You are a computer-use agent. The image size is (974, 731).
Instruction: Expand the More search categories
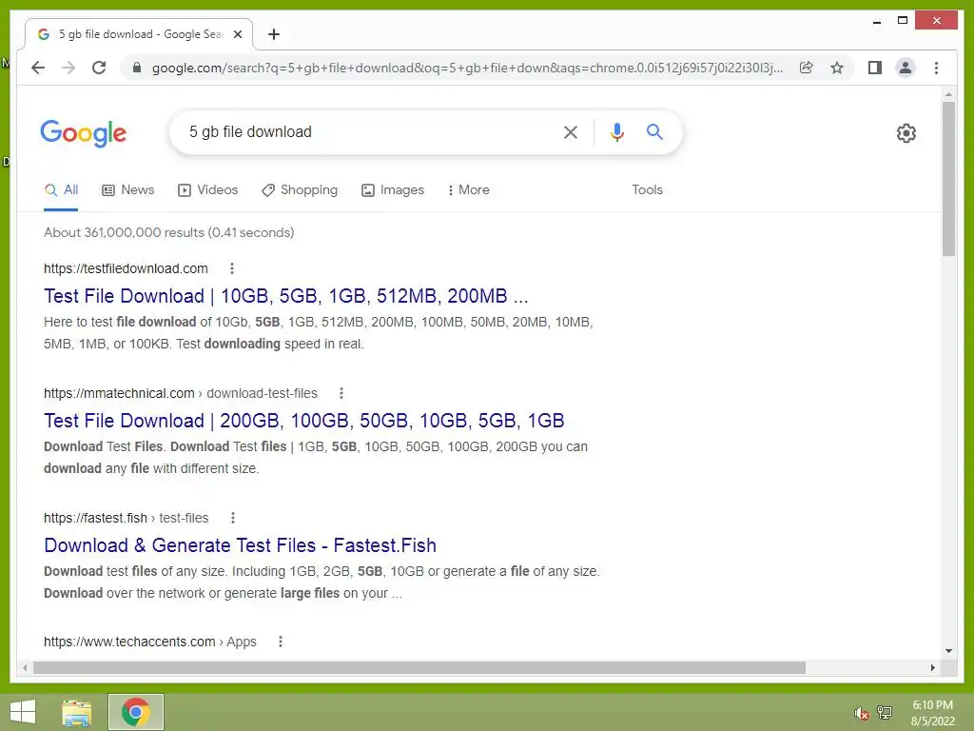(x=468, y=190)
